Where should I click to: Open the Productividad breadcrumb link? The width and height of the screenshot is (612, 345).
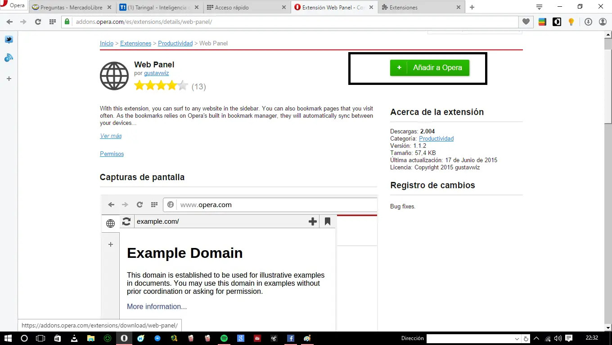click(175, 44)
